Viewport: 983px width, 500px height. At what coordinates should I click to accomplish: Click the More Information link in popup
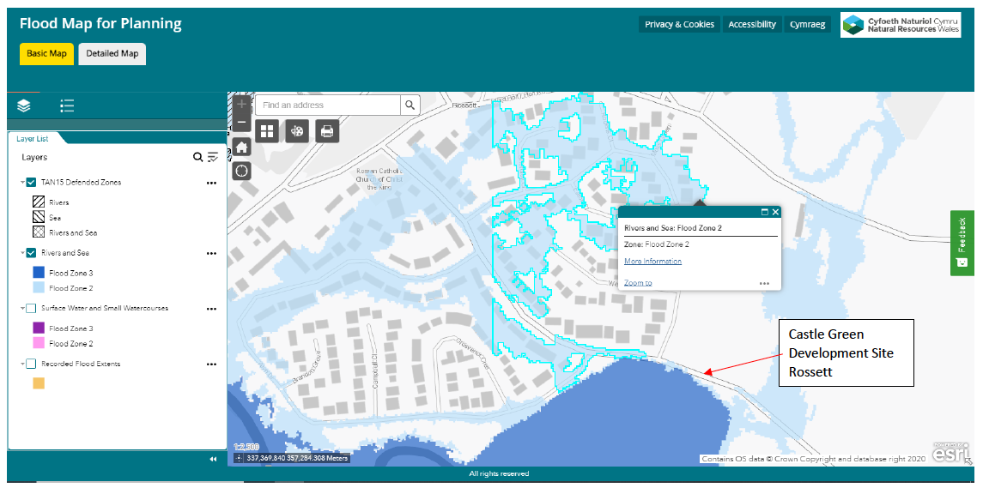652,261
